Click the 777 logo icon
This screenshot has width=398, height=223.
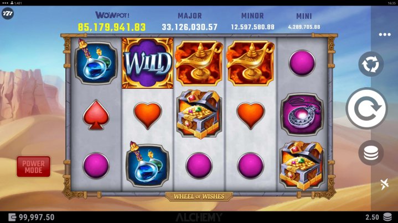point(8,13)
